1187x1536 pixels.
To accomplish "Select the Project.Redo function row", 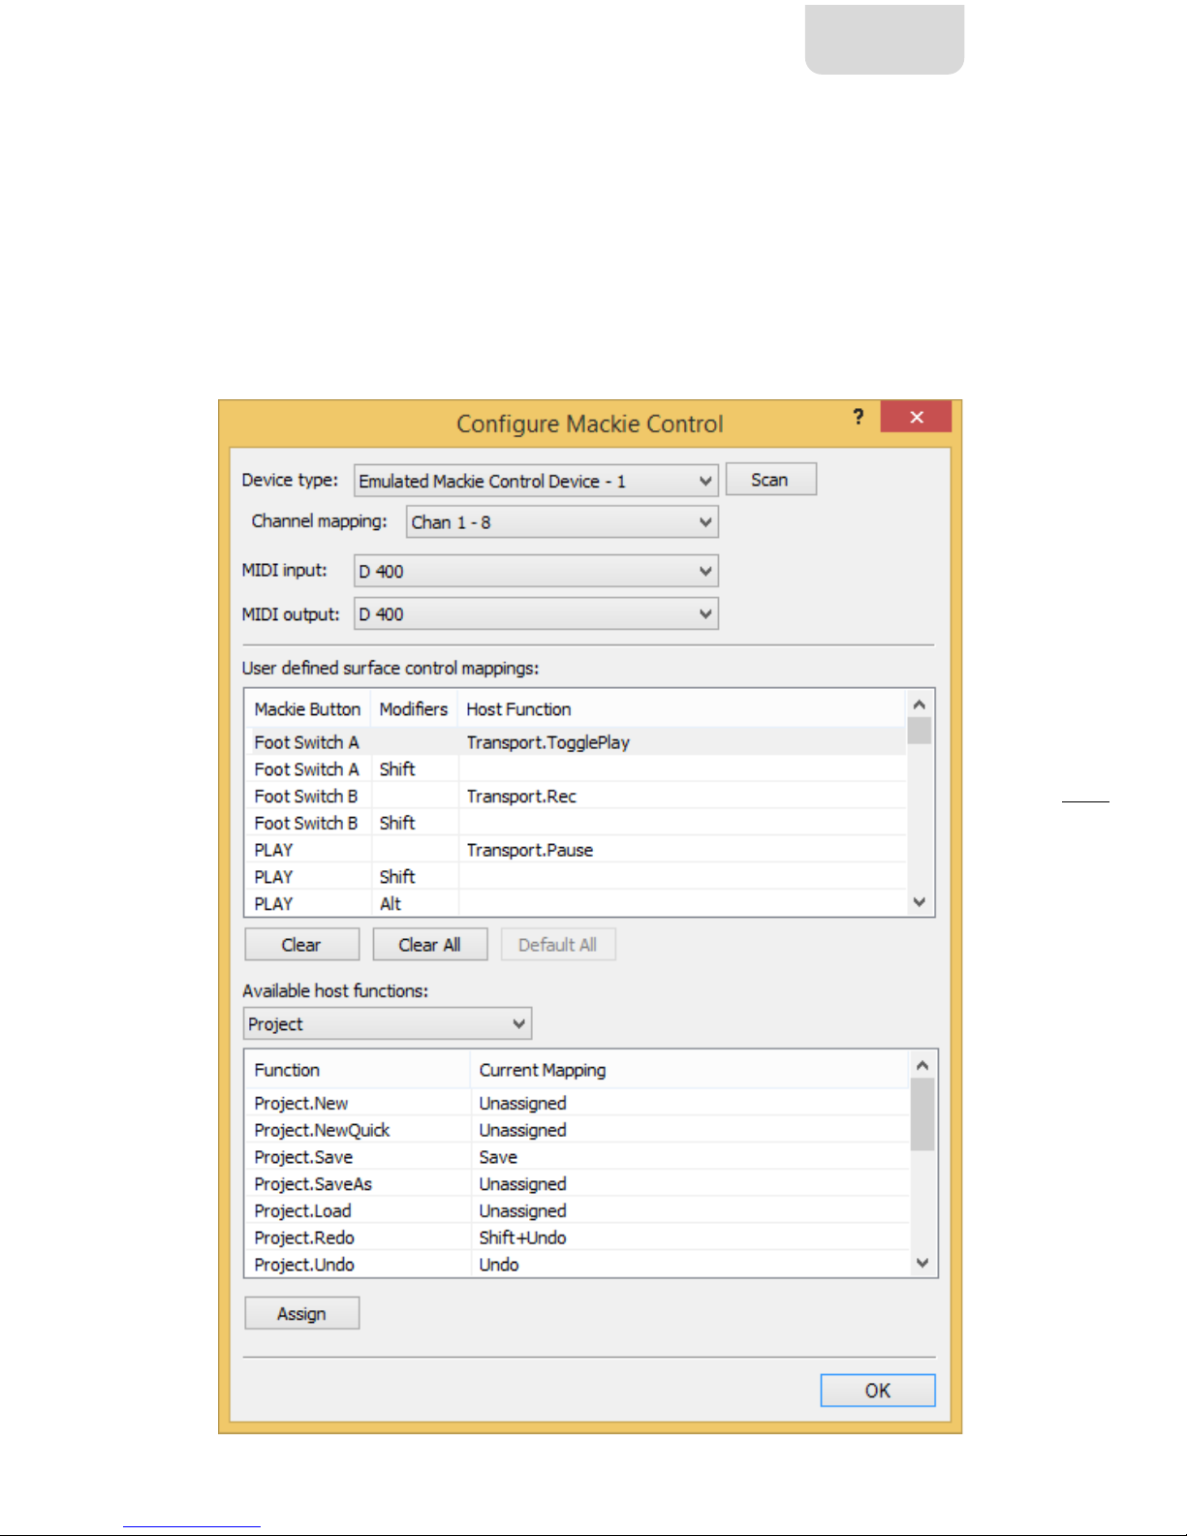I will tap(578, 1238).
